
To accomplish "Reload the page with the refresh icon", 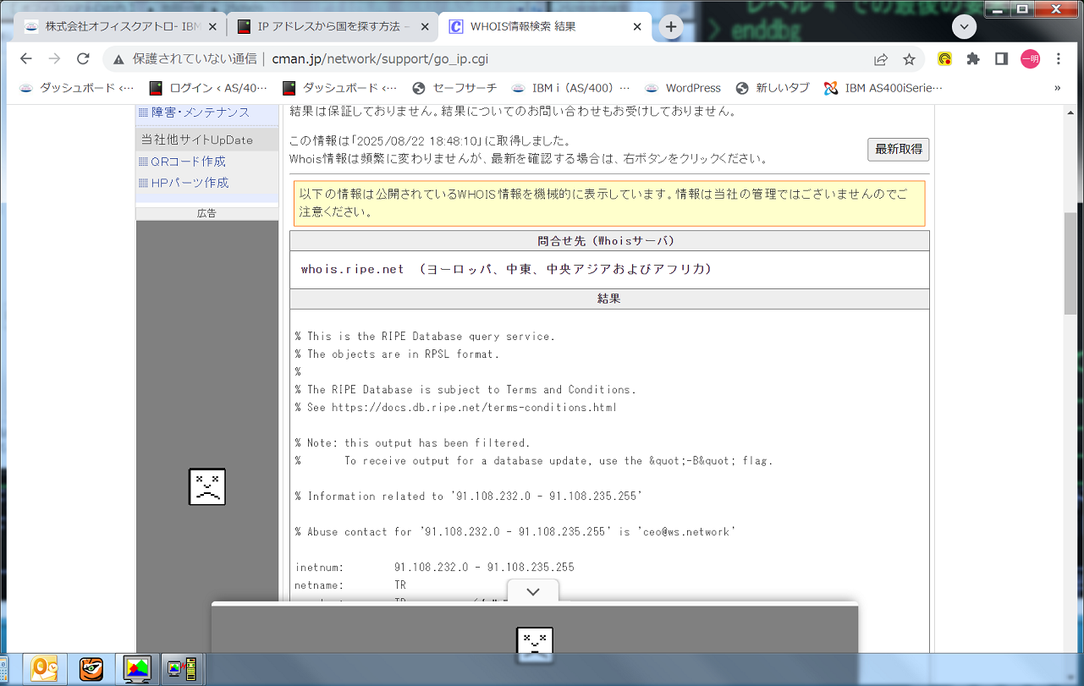I will coord(83,59).
